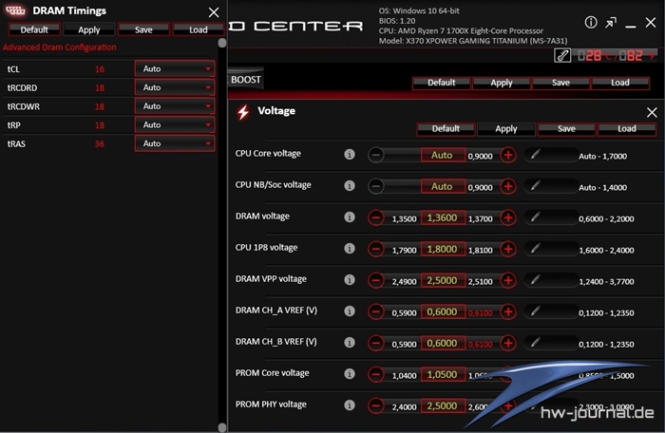Click Load in the main toolbar row
The width and height of the screenshot is (665, 433).
(x=620, y=83)
